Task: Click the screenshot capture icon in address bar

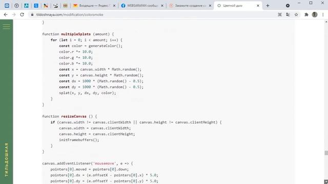Action: [x=280, y=15]
